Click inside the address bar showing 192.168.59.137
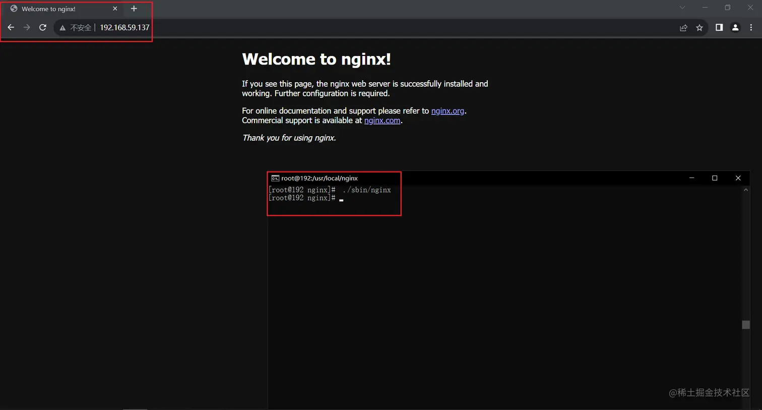Screen dimensions: 762x410 [124, 27]
